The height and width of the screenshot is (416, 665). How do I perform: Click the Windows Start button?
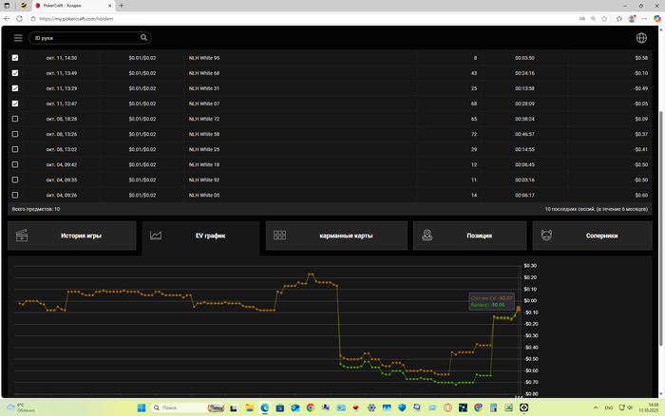pos(142,407)
